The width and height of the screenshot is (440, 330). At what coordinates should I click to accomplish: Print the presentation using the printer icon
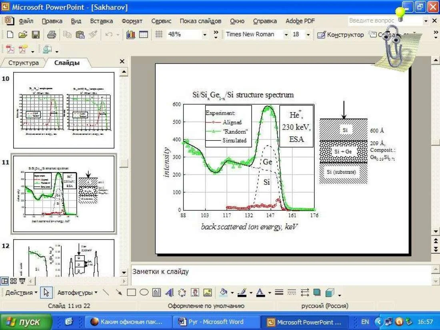click(x=51, y=35)
